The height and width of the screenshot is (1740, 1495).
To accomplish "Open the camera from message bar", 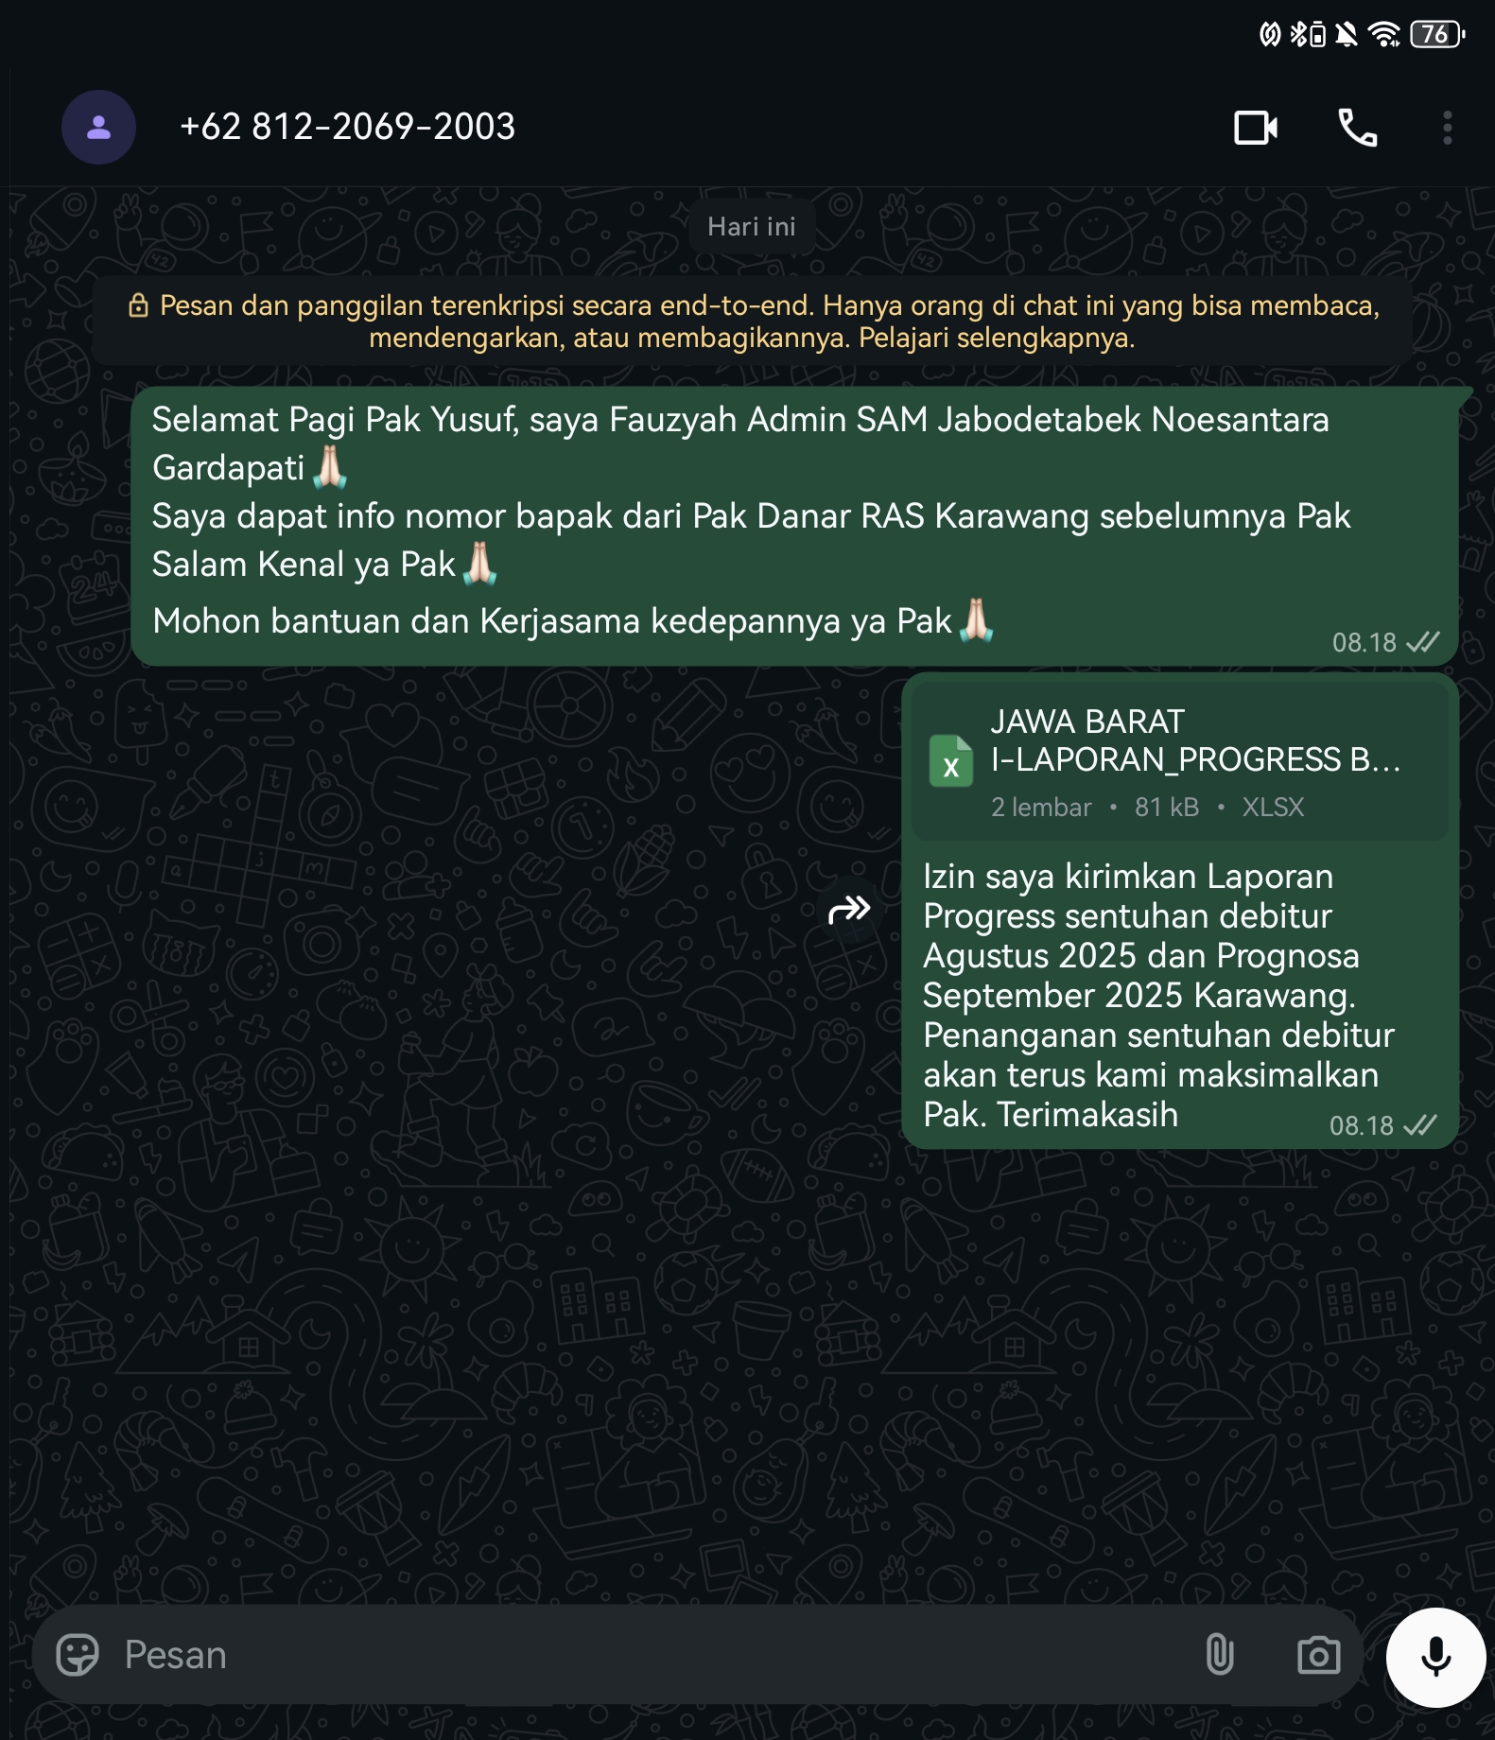I will pos(1318,1655).
